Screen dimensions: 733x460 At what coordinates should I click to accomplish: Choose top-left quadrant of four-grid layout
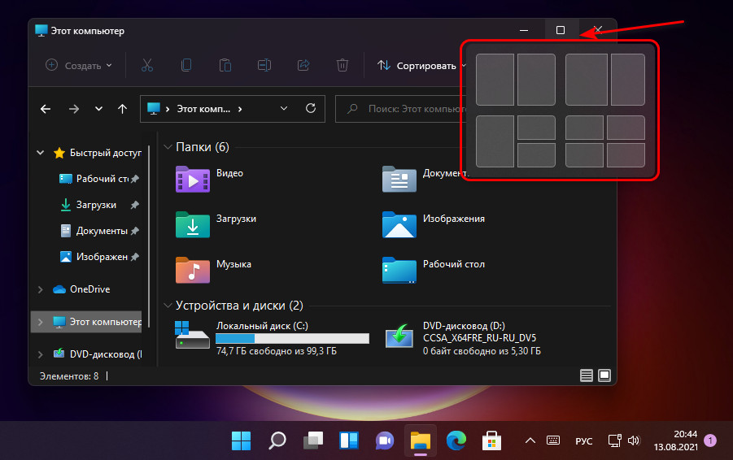[584, 128]
